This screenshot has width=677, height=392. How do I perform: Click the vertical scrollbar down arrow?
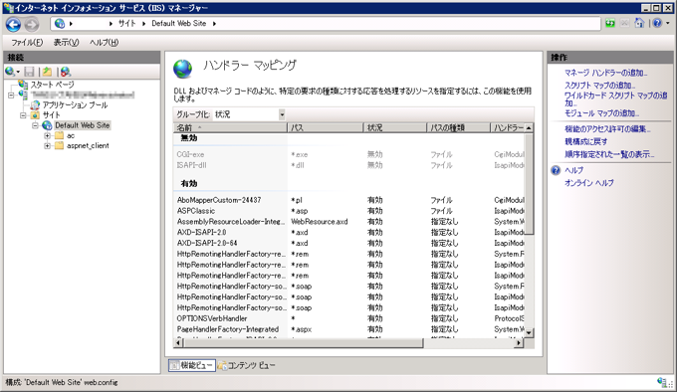(529, 333)
